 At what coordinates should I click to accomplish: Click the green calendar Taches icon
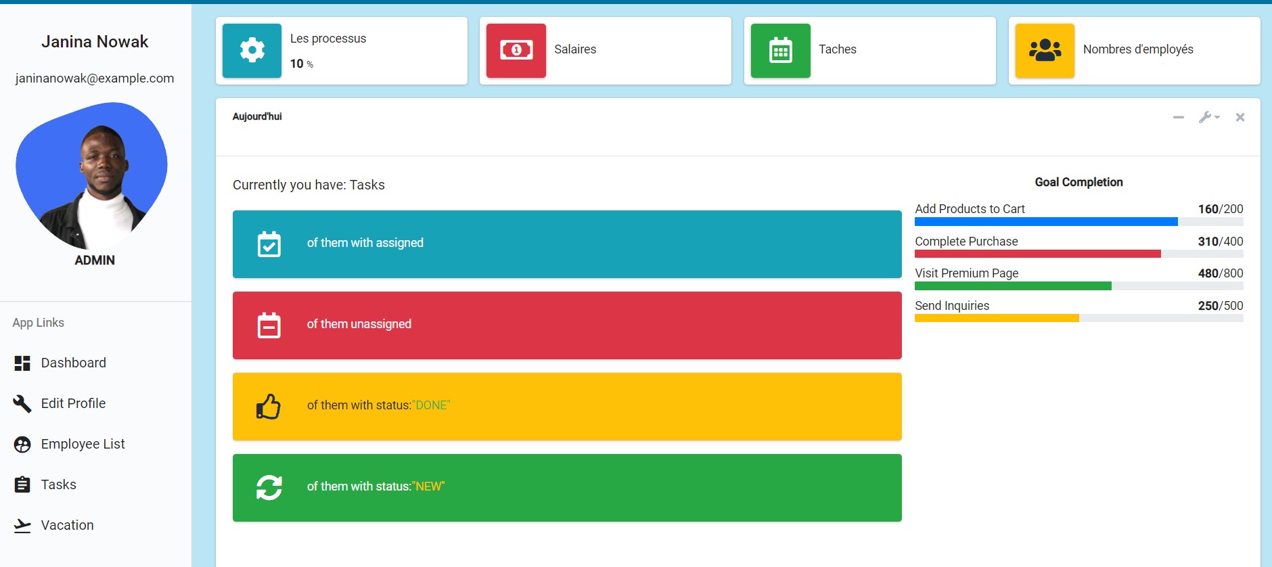(x=780, y=51)
